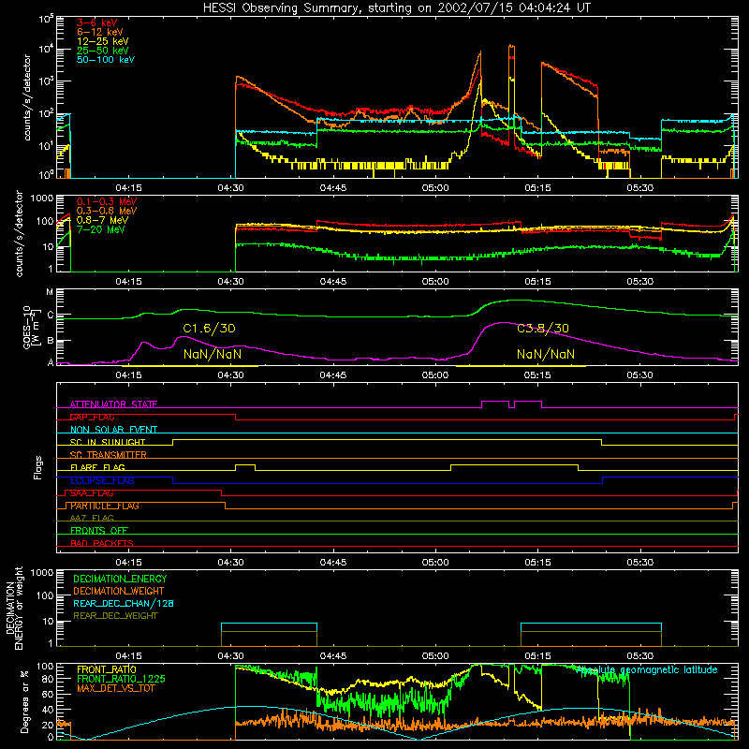Click the 'C3.8/30' flare annotation

pyautogui.click(x=543, y=329)
